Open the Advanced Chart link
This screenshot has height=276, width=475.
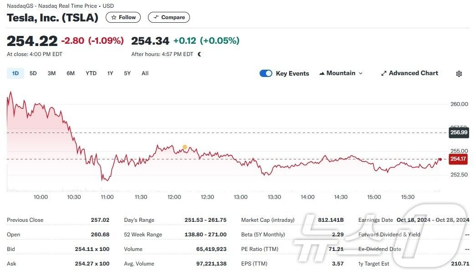point(409,73)
